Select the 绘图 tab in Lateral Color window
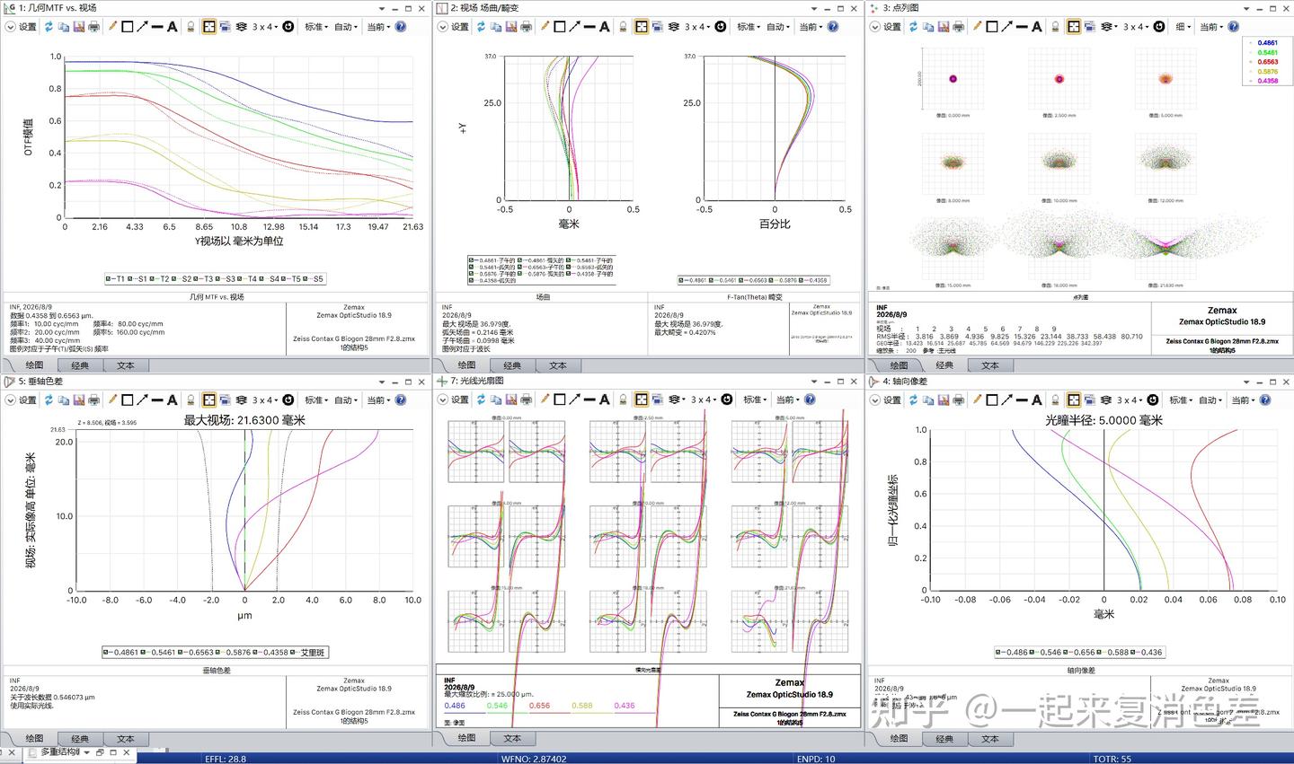Image resolution: width=1294 pixels, height=764 pixels. click(34, 739)
